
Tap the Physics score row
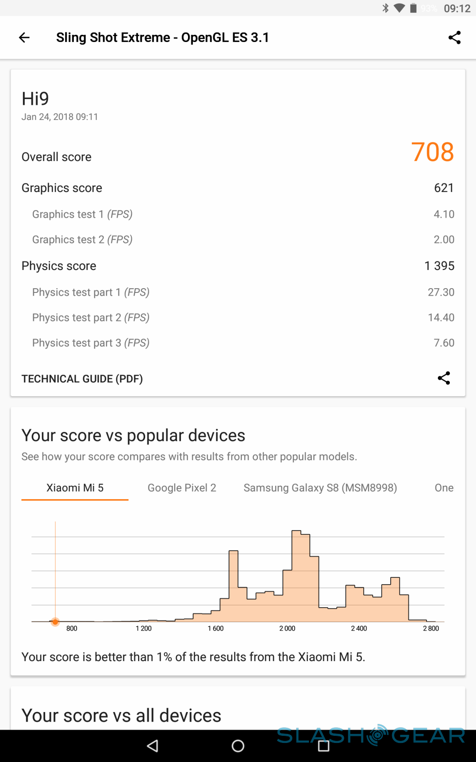[238, 266]
